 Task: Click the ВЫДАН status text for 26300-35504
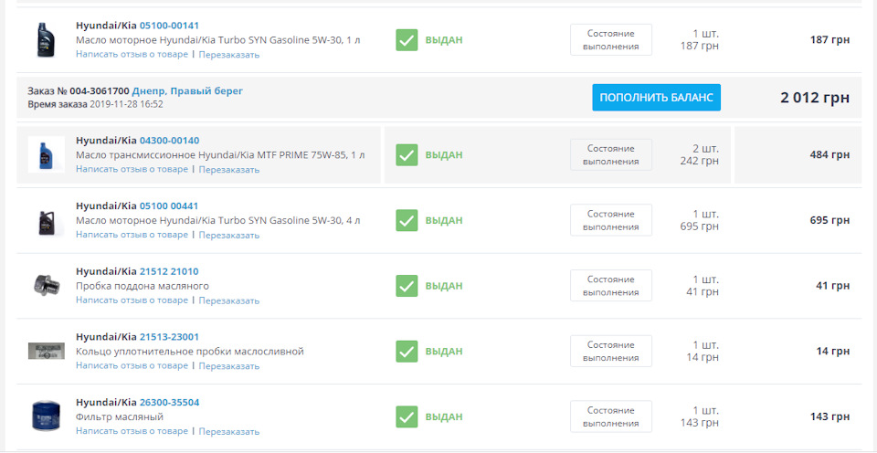pyautogui.click(x=444, y=416)
